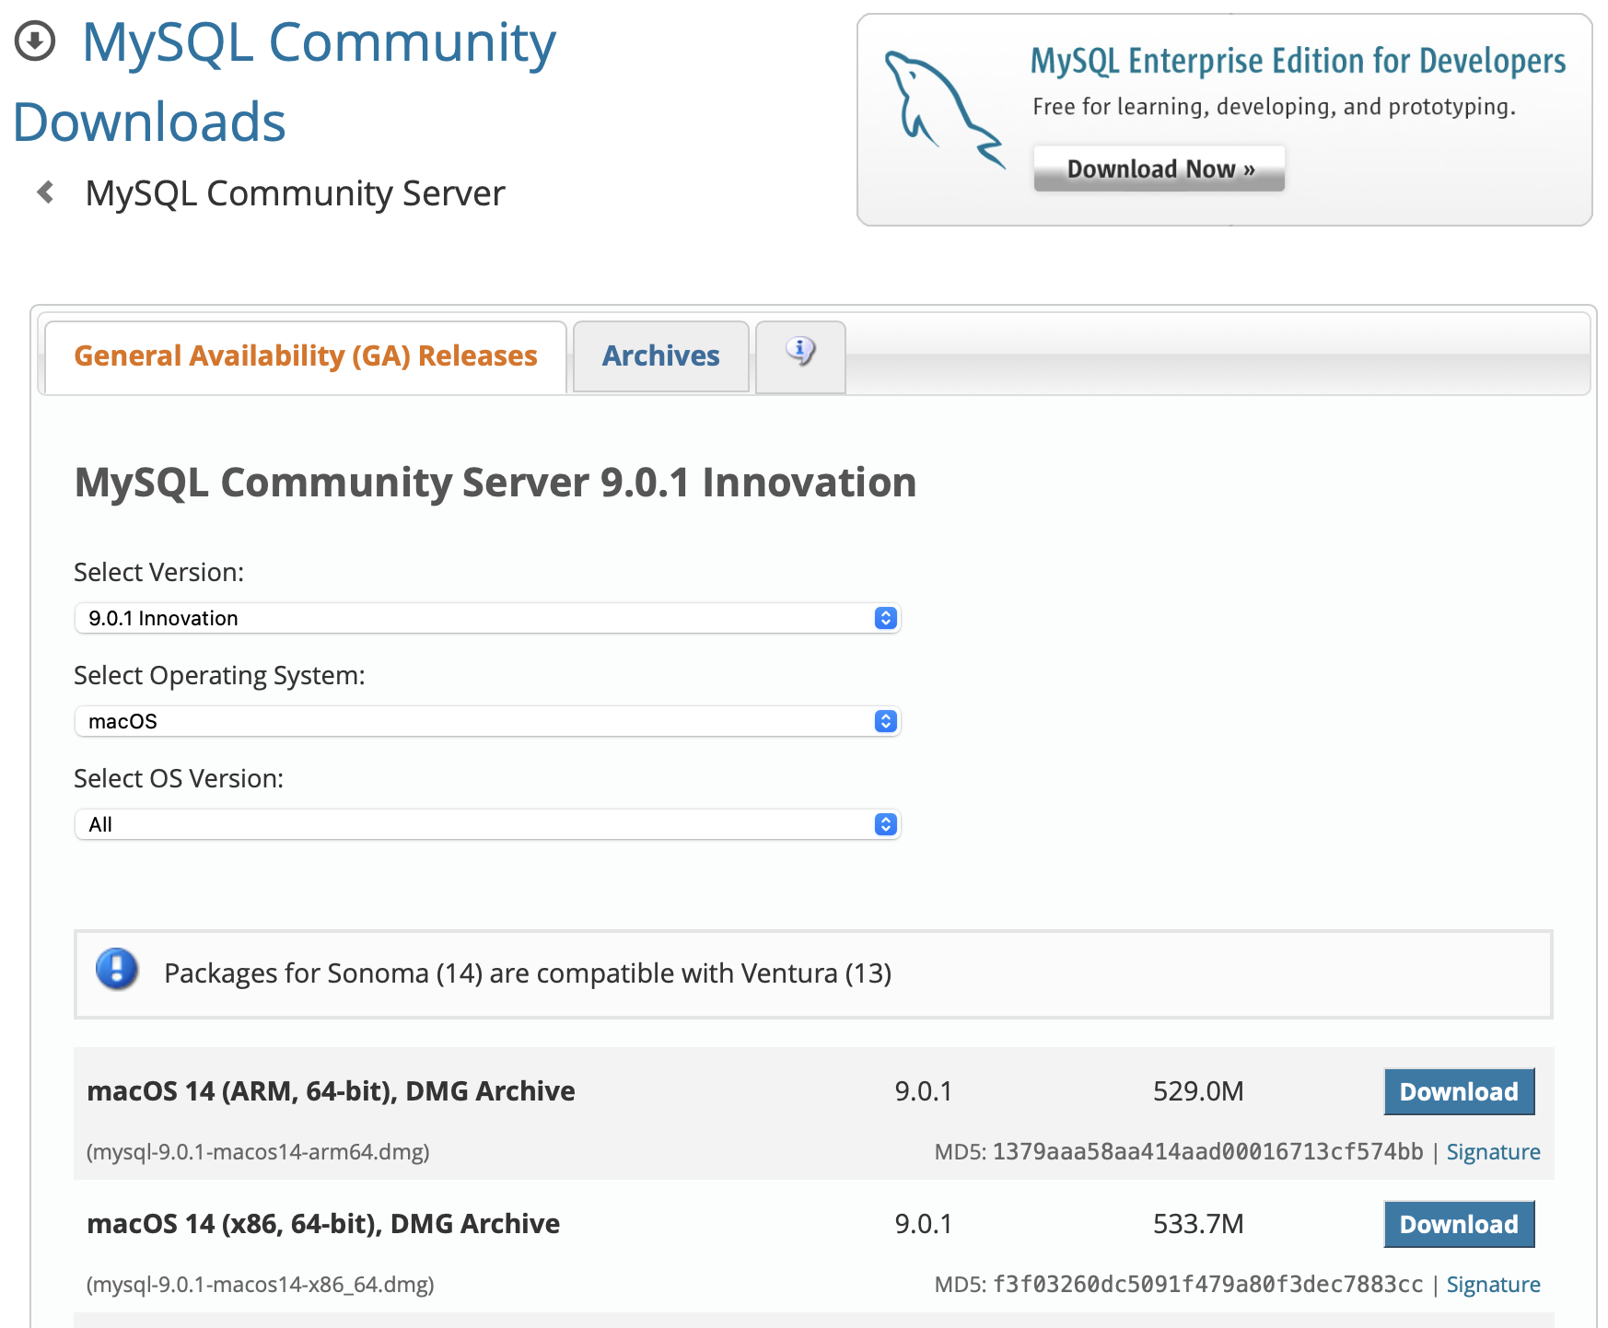Click the mysql-9.0.1-macos14-x86_64.dmg filename

coord(260,1285)
